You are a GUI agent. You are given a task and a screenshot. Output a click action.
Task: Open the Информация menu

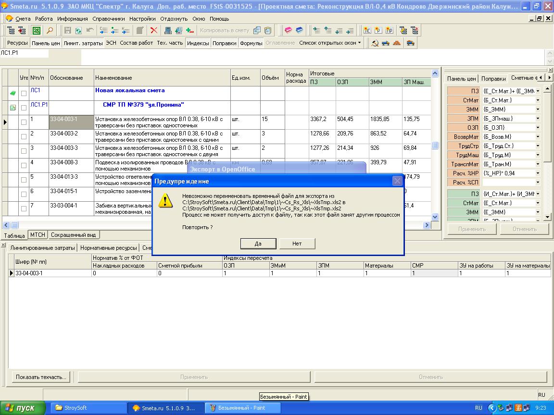tap(73, 19)
